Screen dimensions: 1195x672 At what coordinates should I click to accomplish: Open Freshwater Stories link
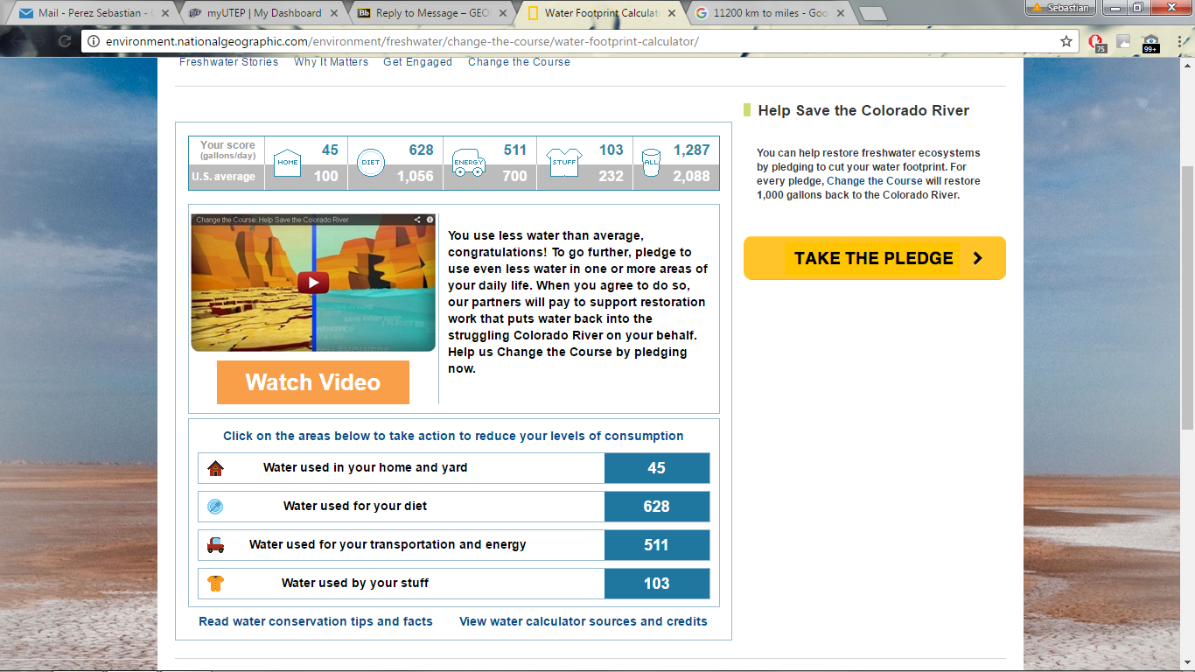228,62
